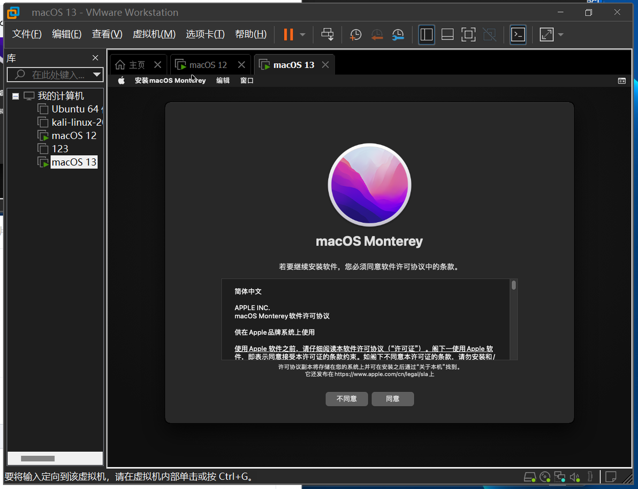Image resolution: width=638 pixels, height=489 pixels.
Task: Collapse the 我的计算机 tree node
Action: [16, 96]
